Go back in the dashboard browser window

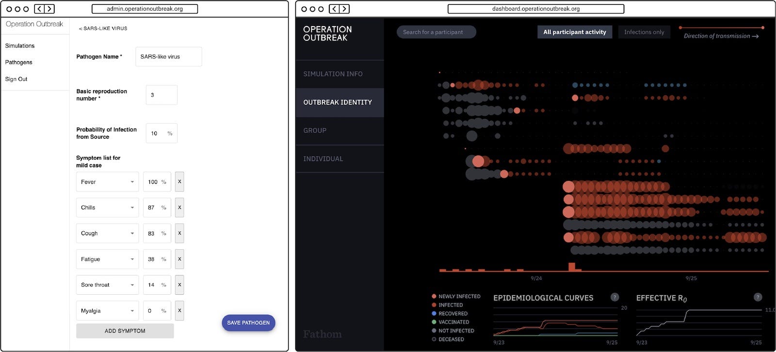(334, 9)
